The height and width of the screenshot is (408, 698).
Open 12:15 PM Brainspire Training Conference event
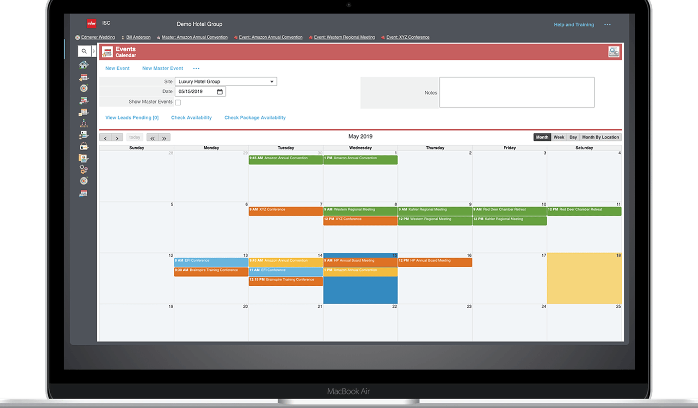tap(286, 281)
